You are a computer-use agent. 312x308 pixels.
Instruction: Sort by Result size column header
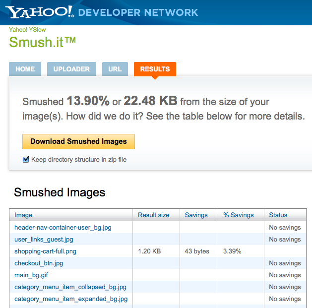tap(154, 215)
